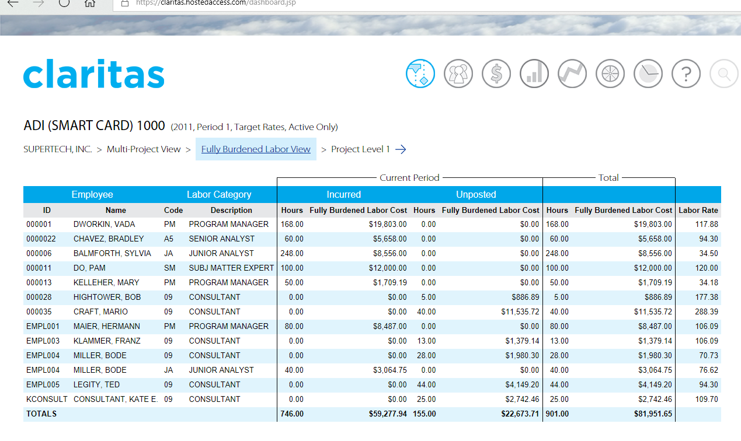This screenshot has height=441, width=741.
Task: Click employee ID 'KCONSULT'
Action: (47, 400)
